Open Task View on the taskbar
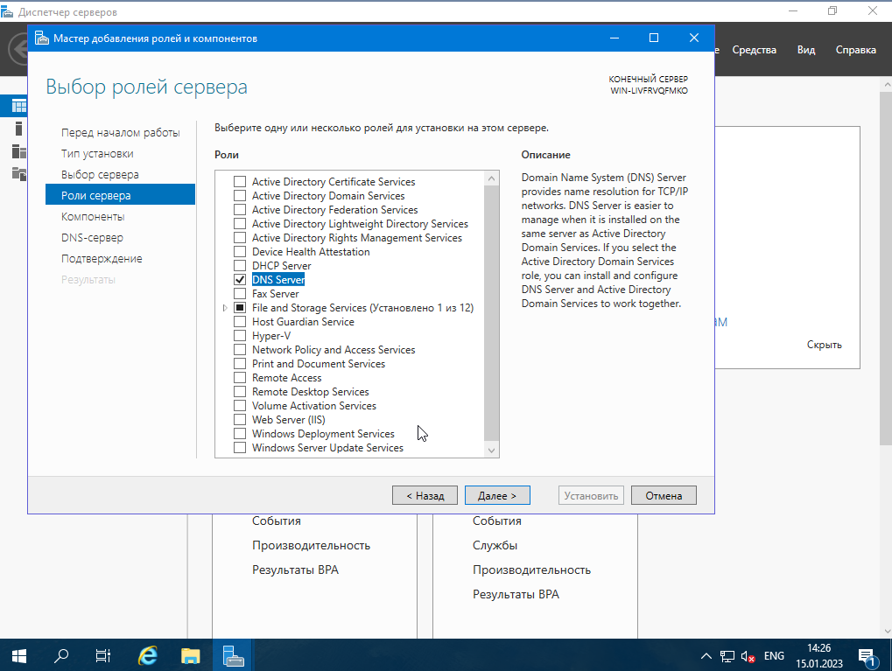 103,655
